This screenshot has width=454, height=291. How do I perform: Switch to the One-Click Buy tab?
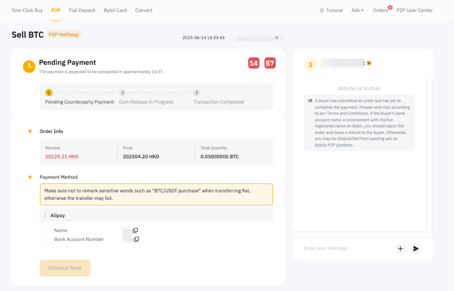(x=27, y=10)
